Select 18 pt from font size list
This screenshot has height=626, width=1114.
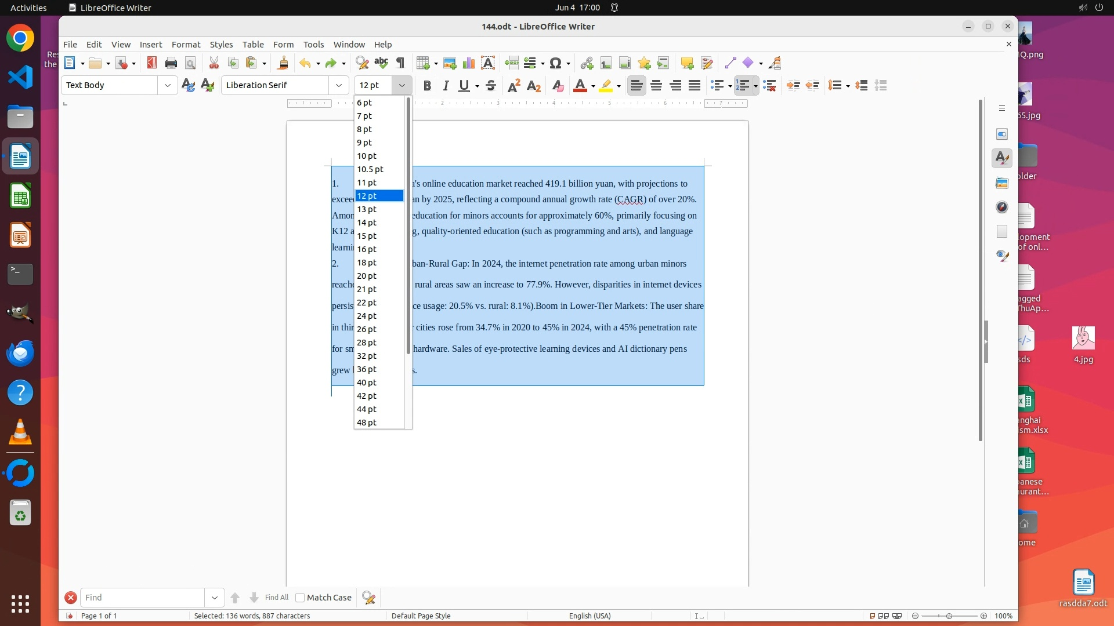(367, 263)
